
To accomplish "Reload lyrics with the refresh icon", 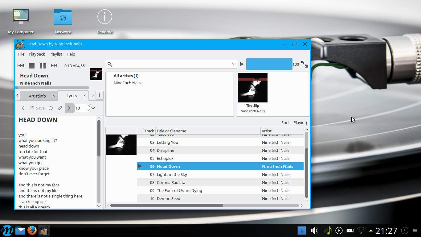I will [51, 108].
